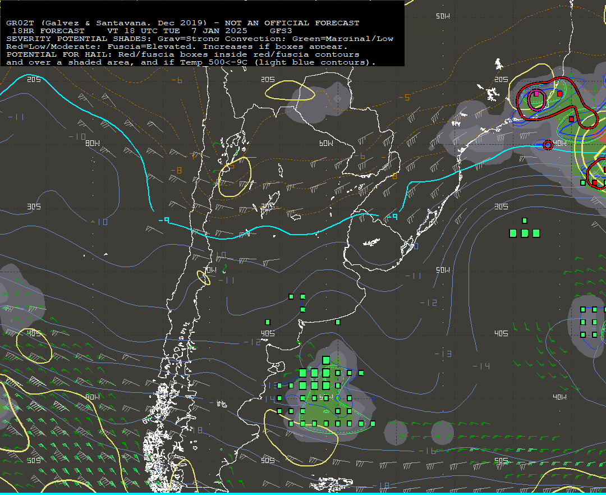Click the small green box above three large boxes
This screenshot has width=606, height=495.
click(x=525, y=221)
